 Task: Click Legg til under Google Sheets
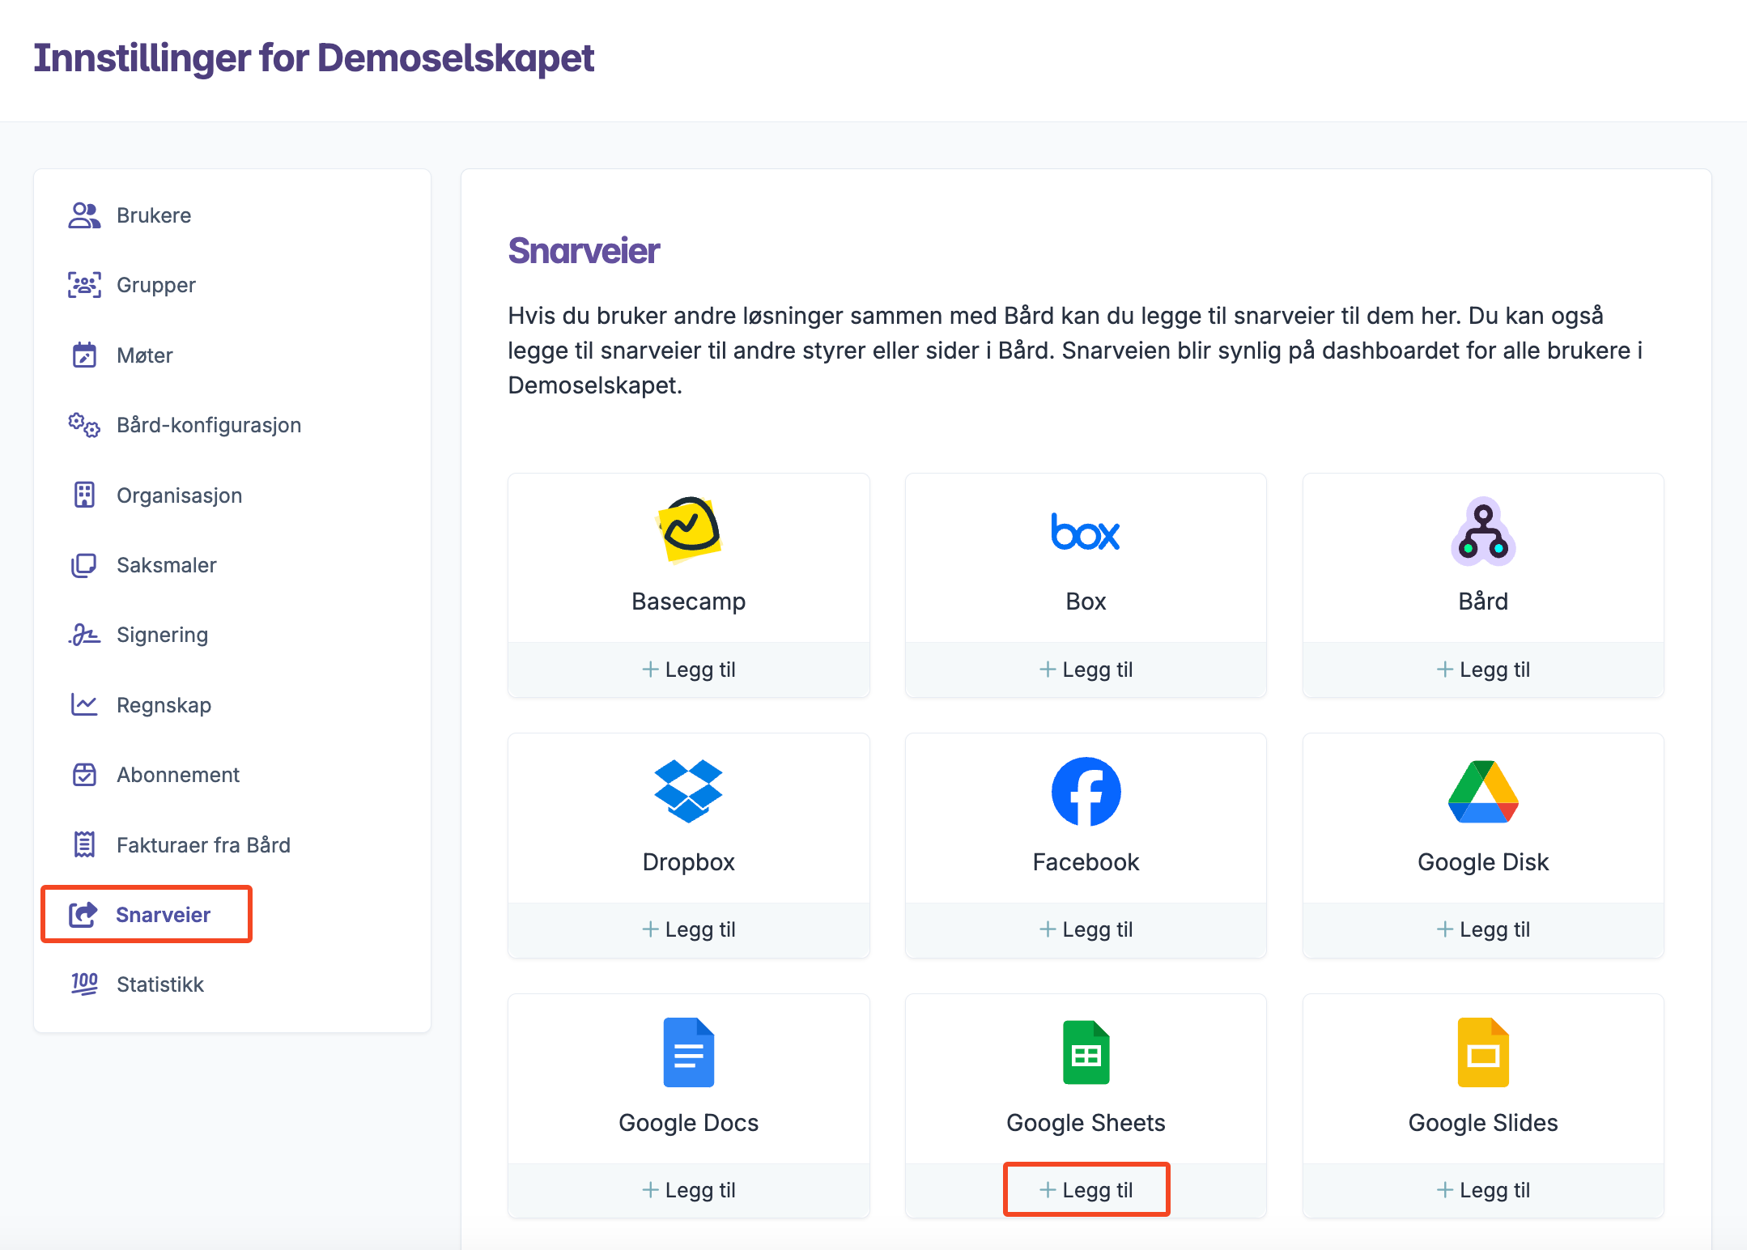tap(1086, 1190)
